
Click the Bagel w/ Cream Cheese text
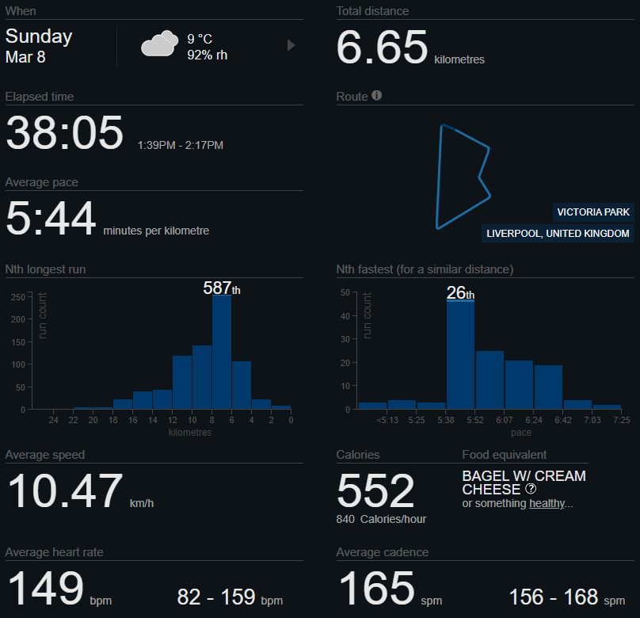pos(524,483)
